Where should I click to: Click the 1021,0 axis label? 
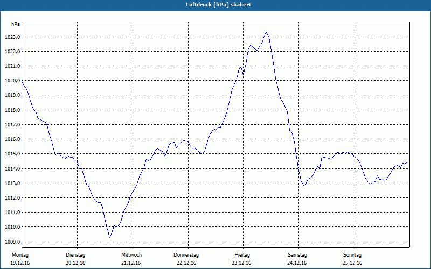pos(12,66)
